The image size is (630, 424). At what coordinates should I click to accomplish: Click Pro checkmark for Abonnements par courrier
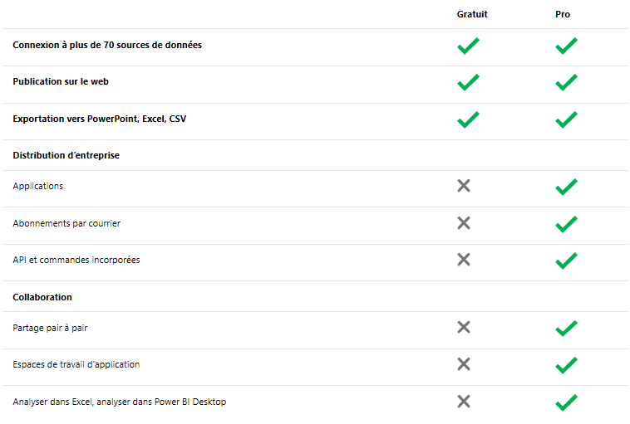click(566, 223)
